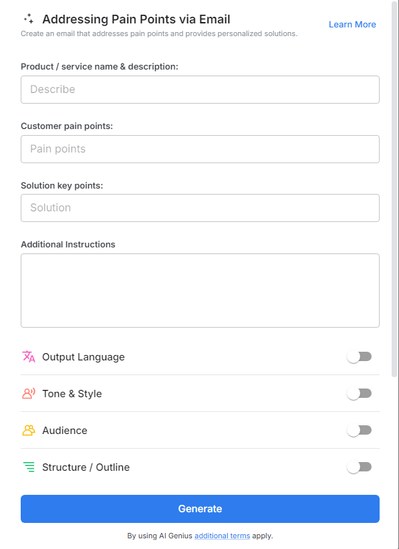
Task: Click the Tone & Style speaking person icon
Action: pyautogui.click(x=29, y=393)
